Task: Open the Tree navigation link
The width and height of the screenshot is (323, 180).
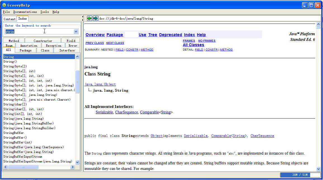Action: pyautogui.click(x=153, y=35)
